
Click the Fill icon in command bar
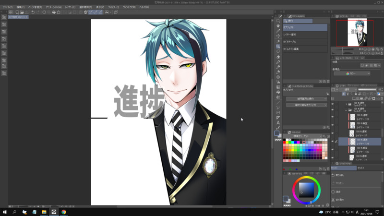[54, 12]
